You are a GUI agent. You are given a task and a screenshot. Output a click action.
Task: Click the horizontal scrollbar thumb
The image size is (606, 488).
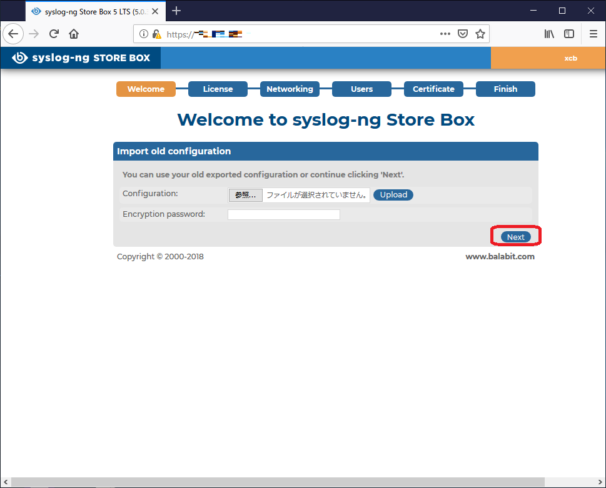pyautogui.click(x=278, y=482)
